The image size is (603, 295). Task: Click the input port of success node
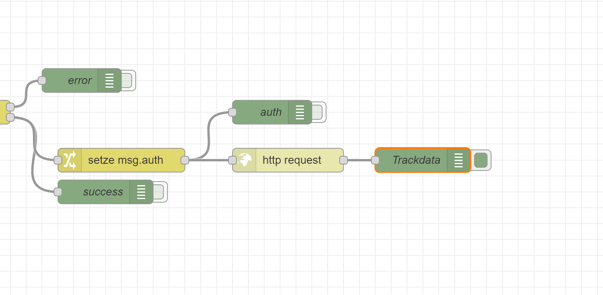click(58, 192)
